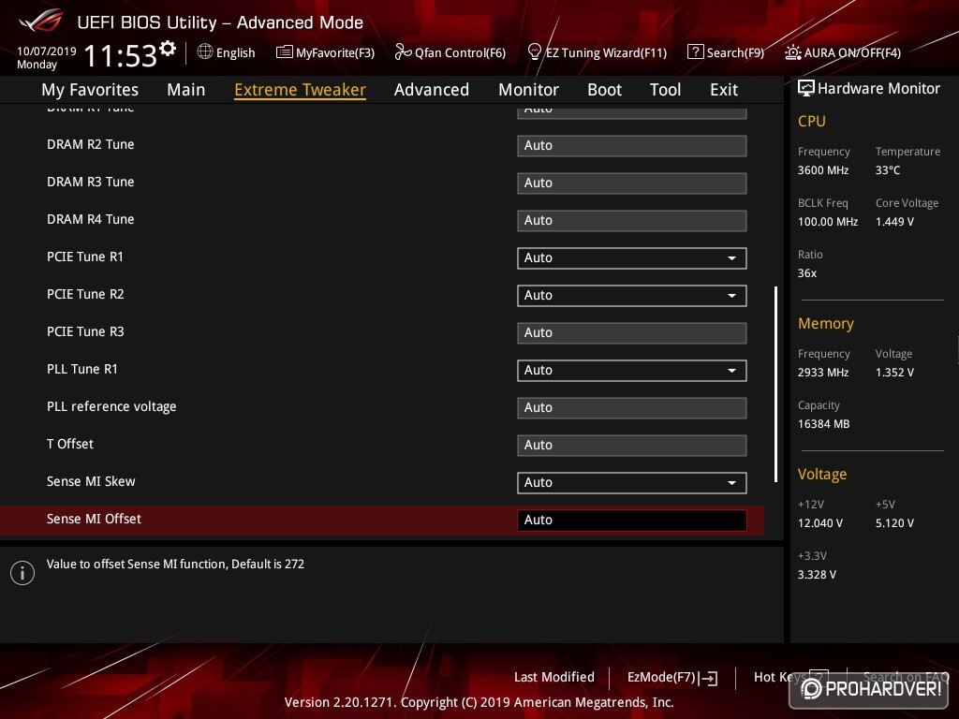Click the PCIE Tune R3 value field

[x=632, y=332]
